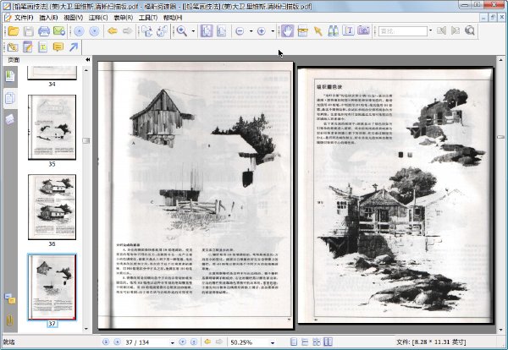Jump to the first page in the status bar
Screen dimensions: 508x350
point(106,342)
